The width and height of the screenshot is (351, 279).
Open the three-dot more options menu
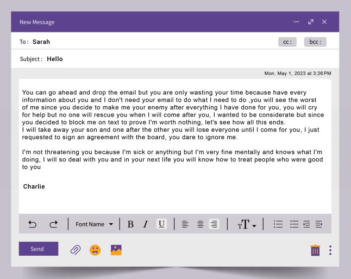[330, 250]
